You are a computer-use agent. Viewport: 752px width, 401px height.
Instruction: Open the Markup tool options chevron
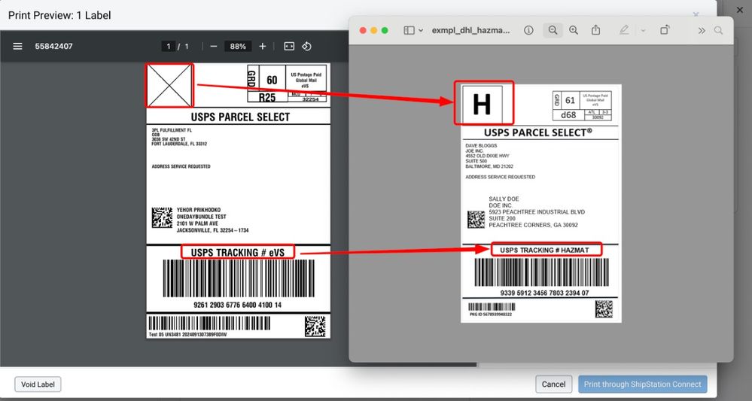(x=643, y=31)
